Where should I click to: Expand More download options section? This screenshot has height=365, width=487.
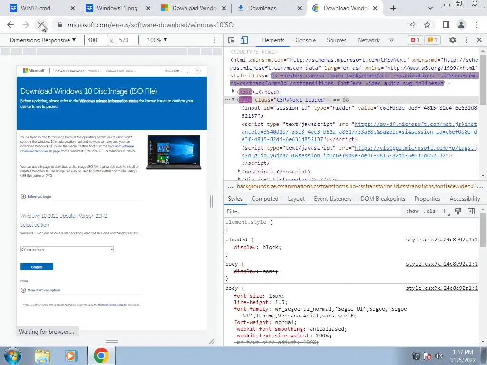pyautogui.click(x=41, y=290)
